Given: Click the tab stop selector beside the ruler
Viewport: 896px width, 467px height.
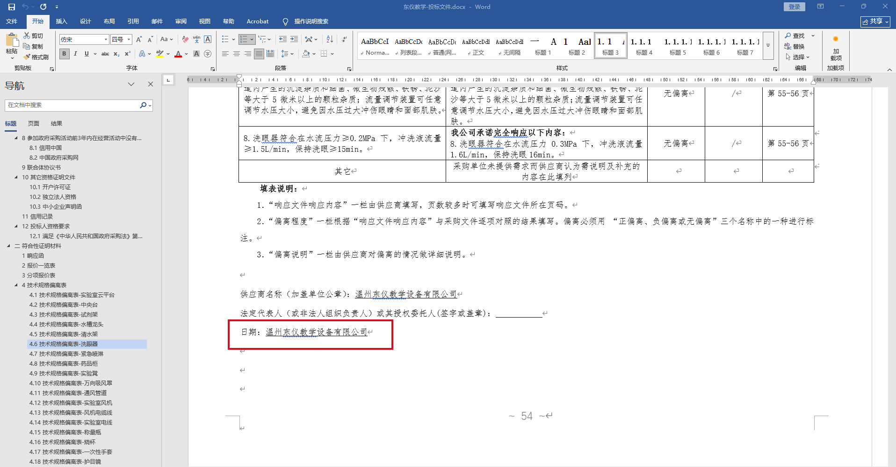Looking at the screenshot, I should pyautogui.click(x=168, y=80).
